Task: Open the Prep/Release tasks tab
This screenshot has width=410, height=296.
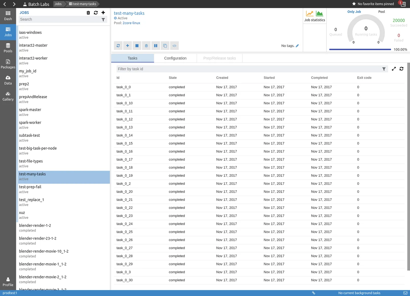Action: click(x=220, y=58)
